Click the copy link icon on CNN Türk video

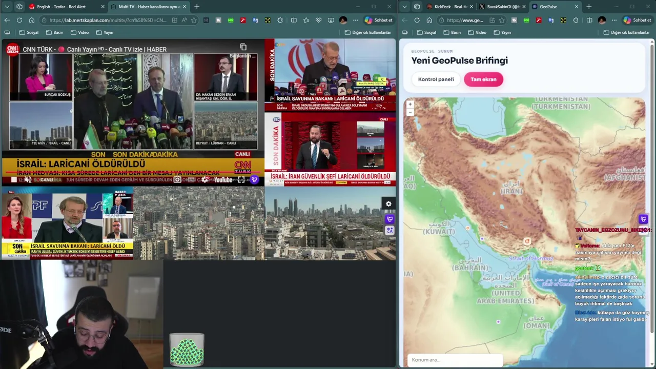point(243,47)
